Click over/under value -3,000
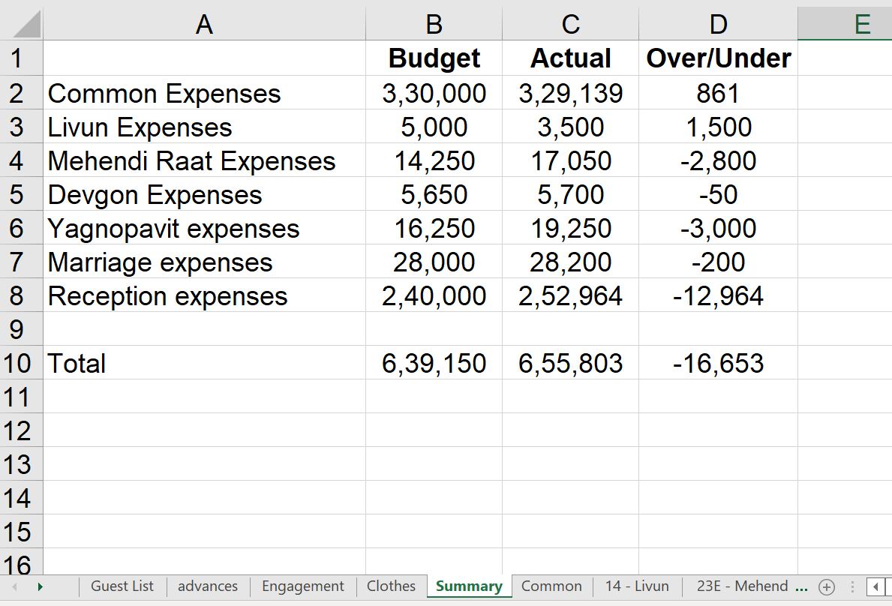892x606 pixels. tap(719, 228)
